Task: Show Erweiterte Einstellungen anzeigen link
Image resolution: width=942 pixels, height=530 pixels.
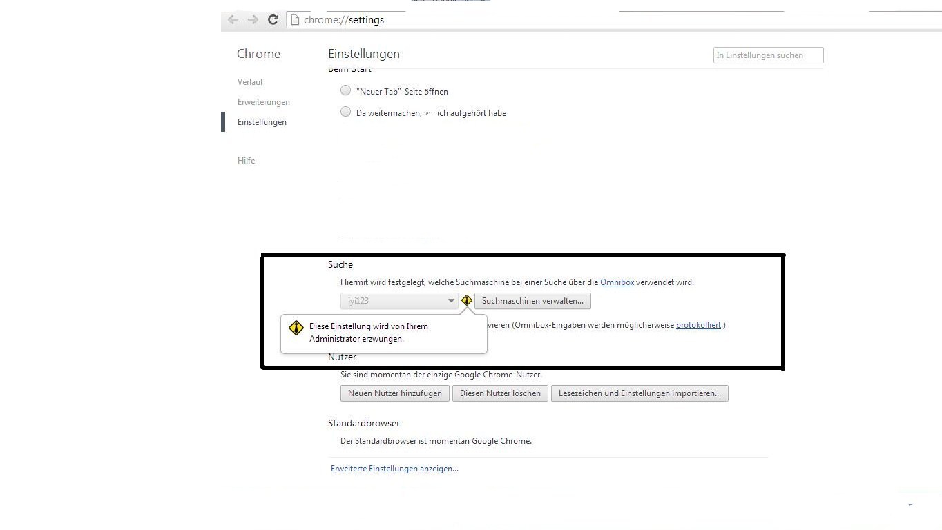Action: pos(394,469)
